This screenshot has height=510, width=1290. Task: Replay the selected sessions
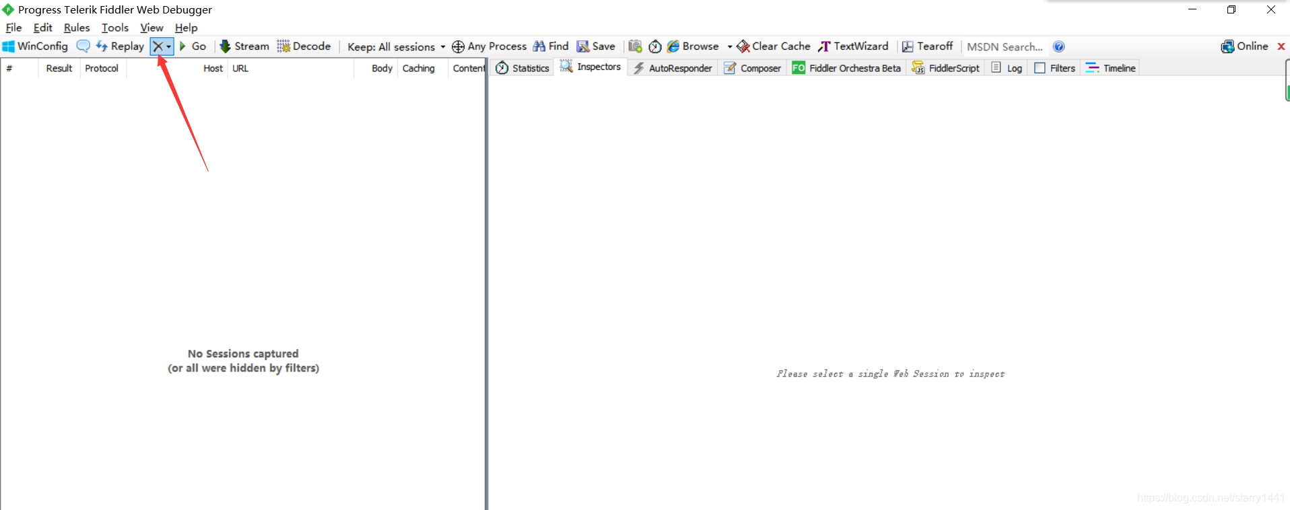(120, 46)
